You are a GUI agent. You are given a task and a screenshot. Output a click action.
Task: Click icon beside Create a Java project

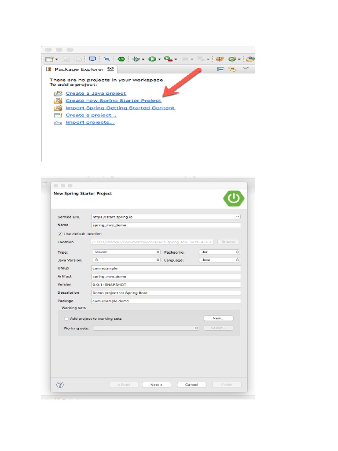coord(58,93)
